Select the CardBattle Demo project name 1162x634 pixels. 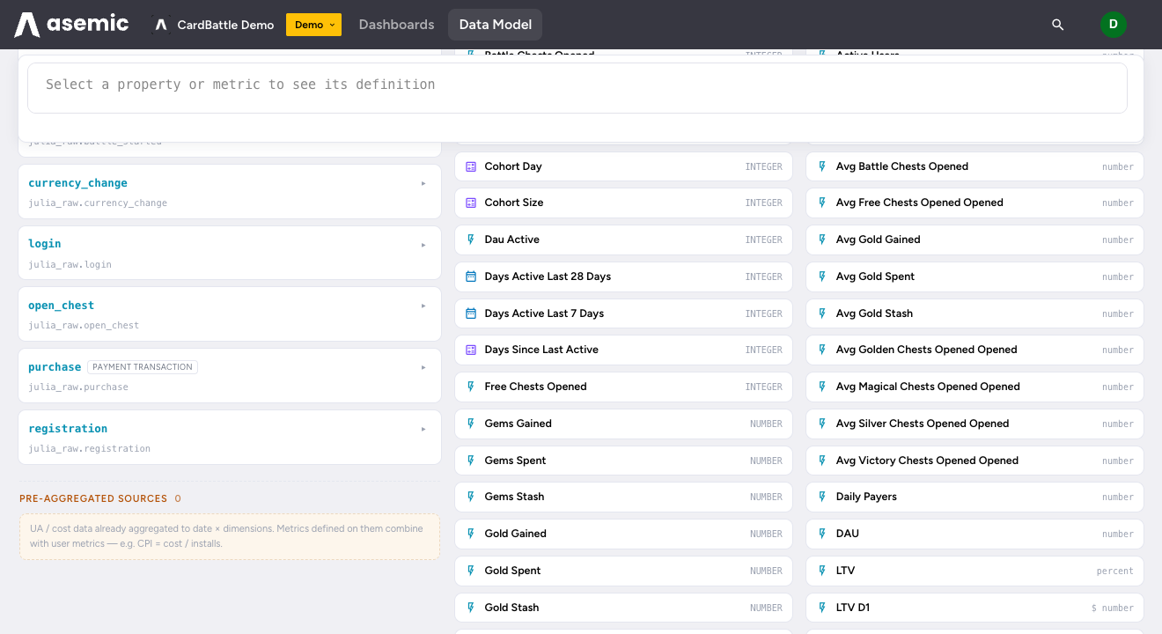225,25
